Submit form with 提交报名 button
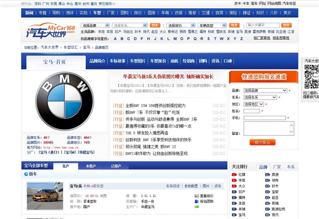The width and height of the screenshot is (319, 219). (262, 142)
